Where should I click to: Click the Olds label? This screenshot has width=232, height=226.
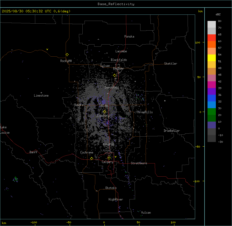coord(104,106)
